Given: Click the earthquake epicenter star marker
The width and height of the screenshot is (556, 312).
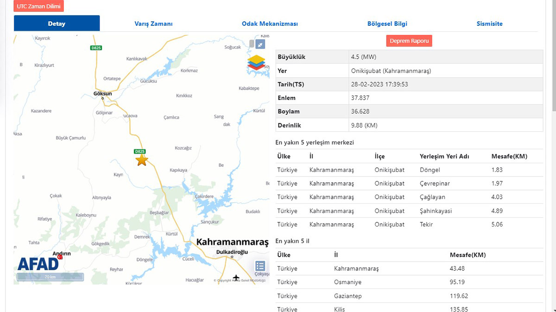Looking at the screenshot, I should (142, 160).
